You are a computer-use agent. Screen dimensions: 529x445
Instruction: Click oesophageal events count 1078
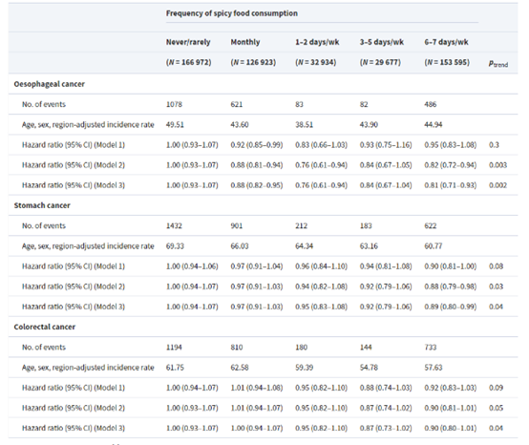[x=174, y=104]
